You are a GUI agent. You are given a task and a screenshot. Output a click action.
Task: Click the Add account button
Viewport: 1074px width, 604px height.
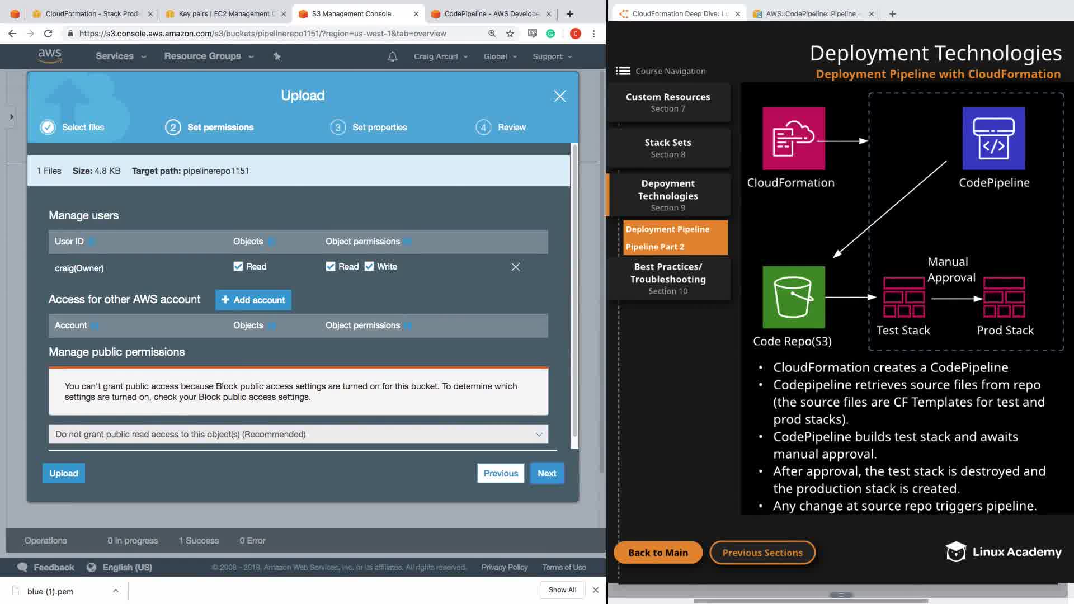[x=253, y=300]
